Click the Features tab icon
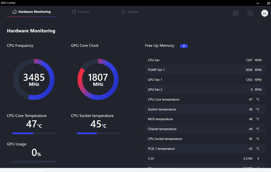The height and width of the screenshot is (172, 271). pos(74,12)
